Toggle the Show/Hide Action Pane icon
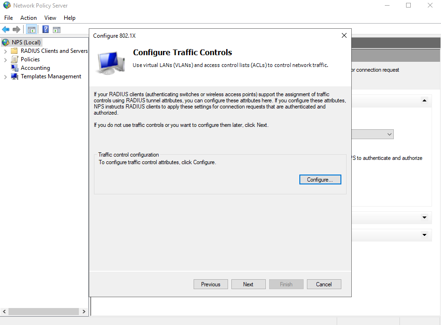The image size is (441, 325). (57, 30)
